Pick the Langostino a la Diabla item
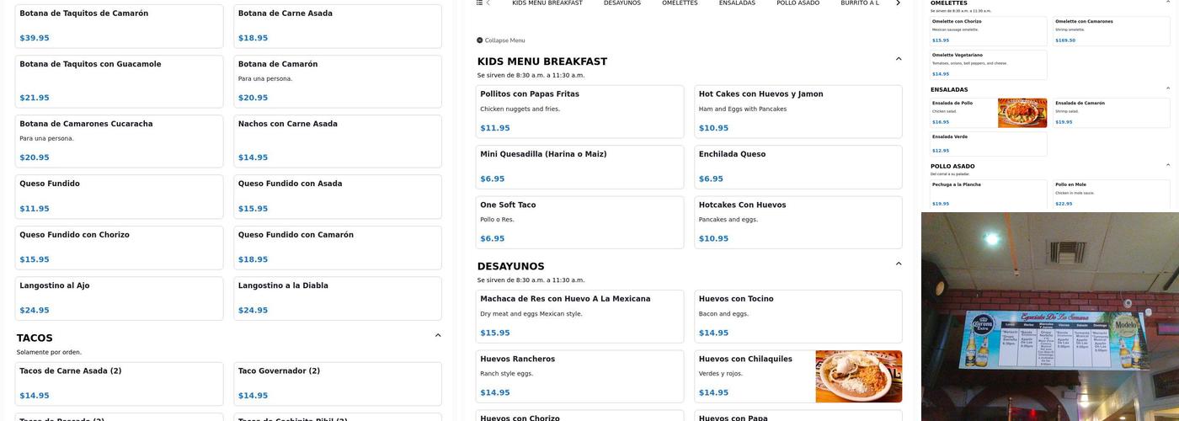Image resolution: width=1179 pixels, height=421 pixels. coord(337,298)
